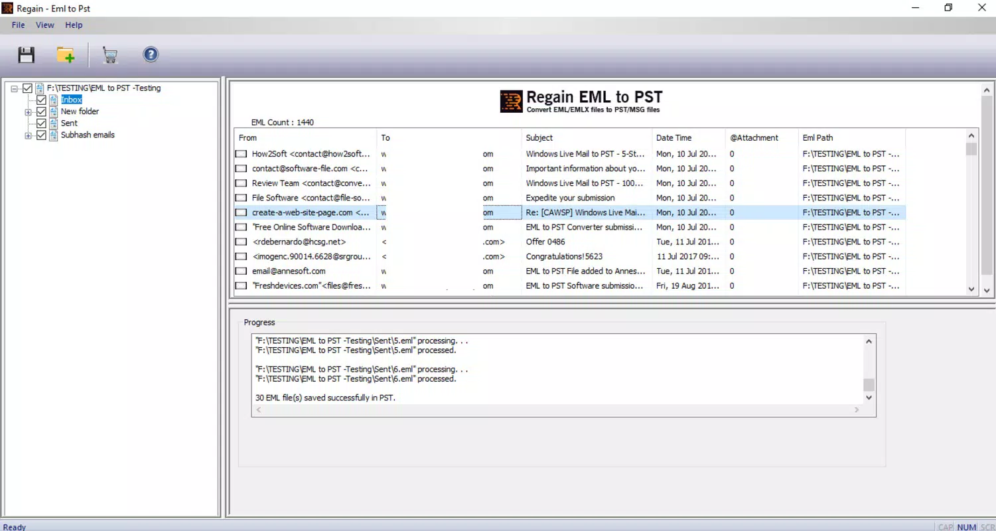Expand the Subhash emails tree node

(x=28, y=136)
